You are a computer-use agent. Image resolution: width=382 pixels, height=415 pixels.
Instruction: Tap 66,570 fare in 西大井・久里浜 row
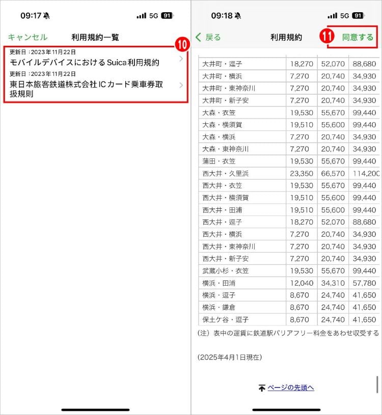click(333, 174)
